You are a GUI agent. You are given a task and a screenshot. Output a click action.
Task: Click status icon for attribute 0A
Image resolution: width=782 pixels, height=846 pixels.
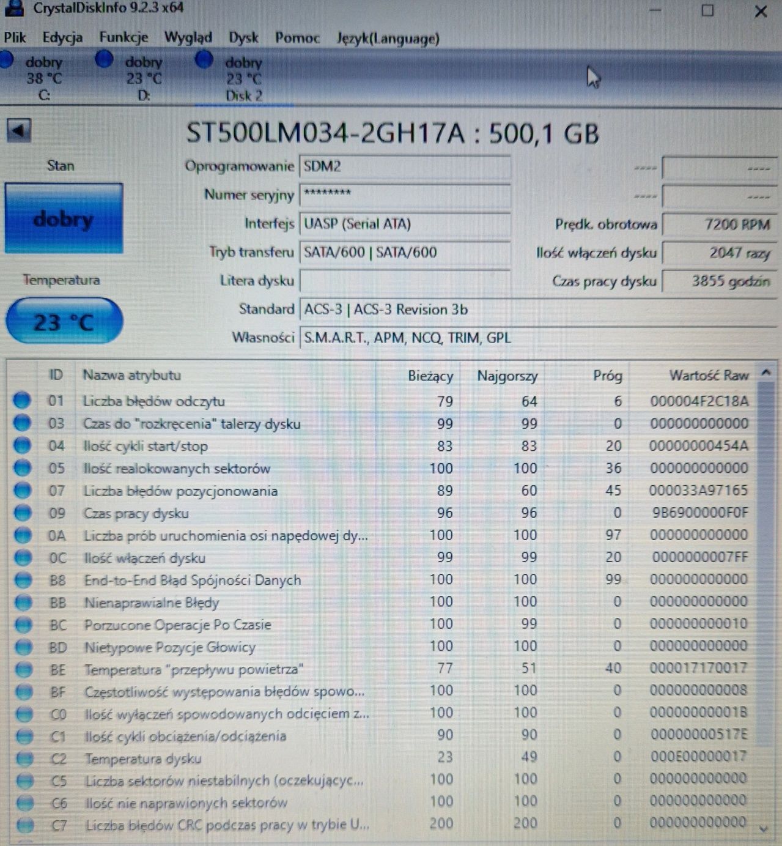click(x=23, y=535)
